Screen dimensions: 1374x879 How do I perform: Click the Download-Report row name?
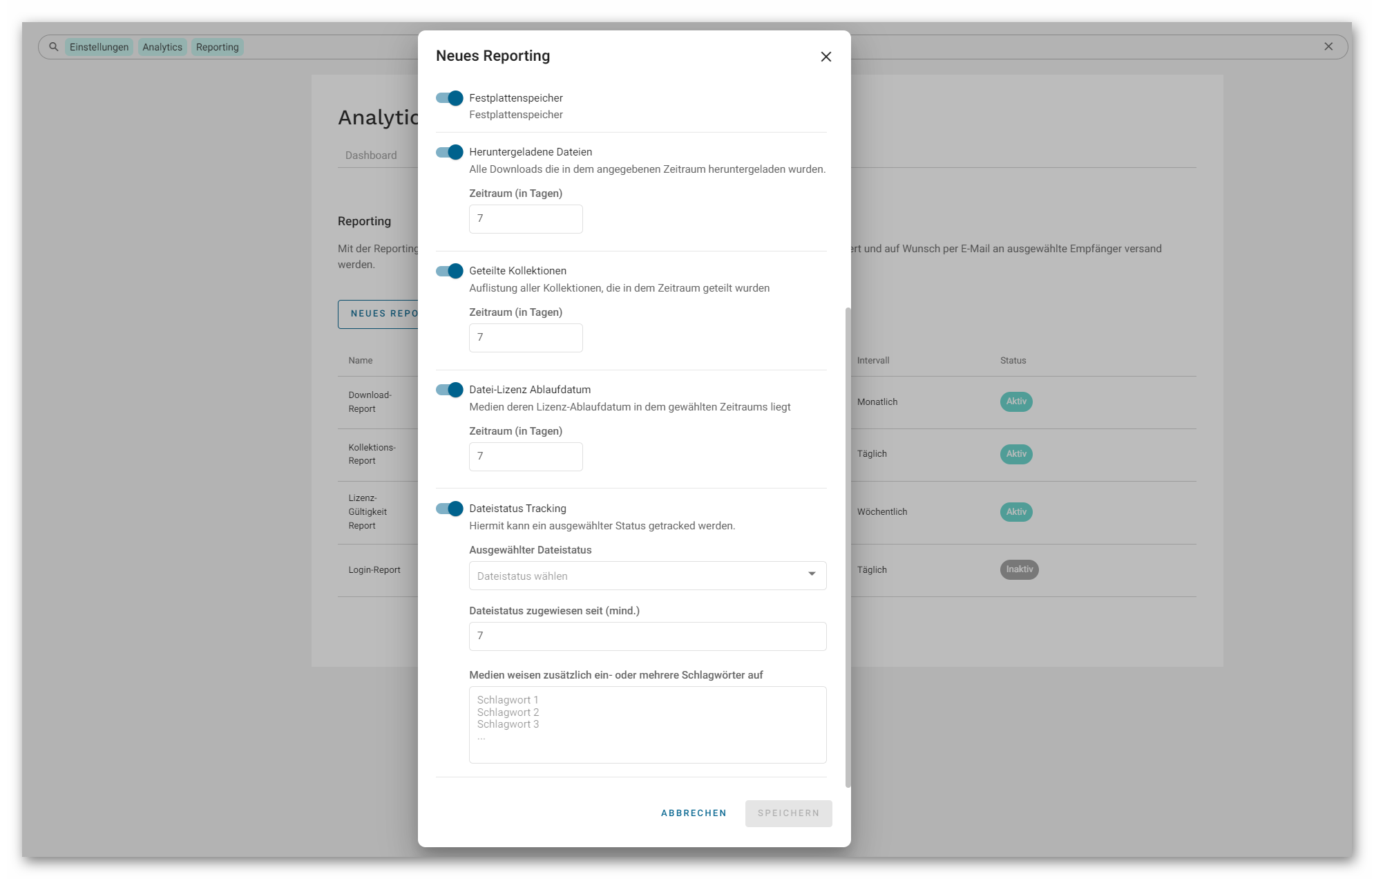(370, 402)
